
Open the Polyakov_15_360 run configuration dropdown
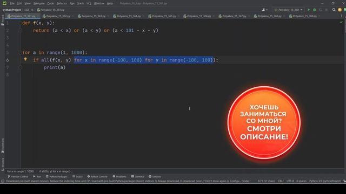(x=288, y=10)
